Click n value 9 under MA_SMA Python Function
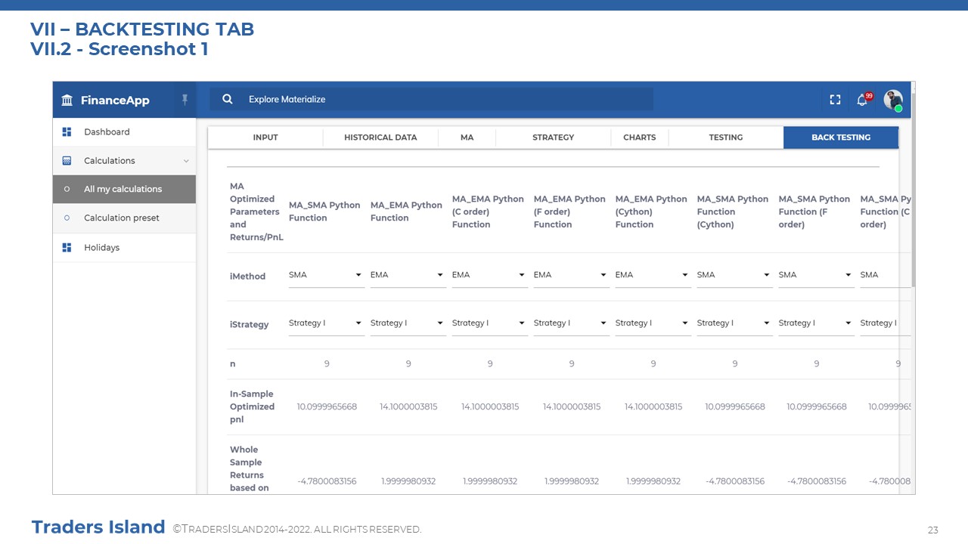The width and height of the screenshot is (968, 544). point(327,364)
